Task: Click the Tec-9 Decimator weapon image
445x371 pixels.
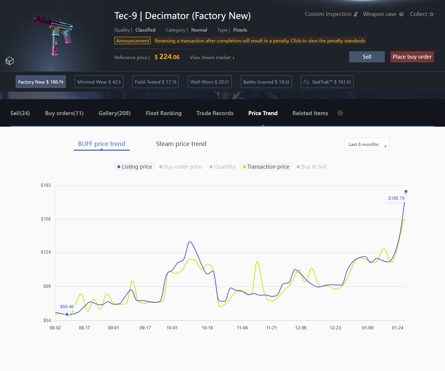Action: tap(53, 35)
